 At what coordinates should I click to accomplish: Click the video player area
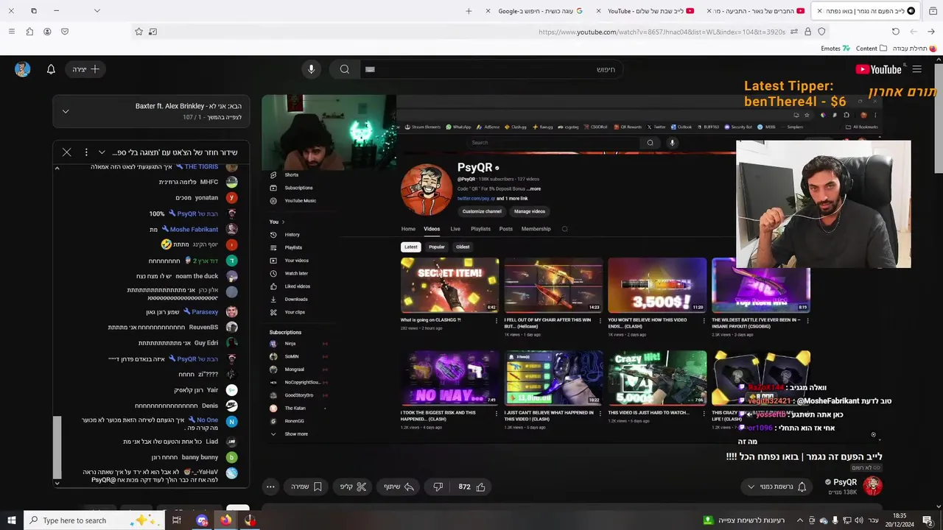pyautogui.click(x=572, y=270)
